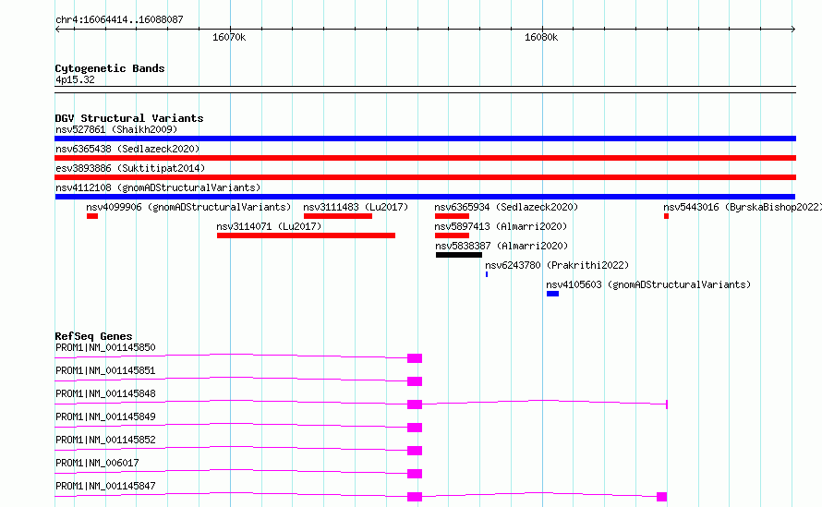Open PROM1|NM_001145852 transcript label
The image size is (822, 507).
tap(105, 440)
